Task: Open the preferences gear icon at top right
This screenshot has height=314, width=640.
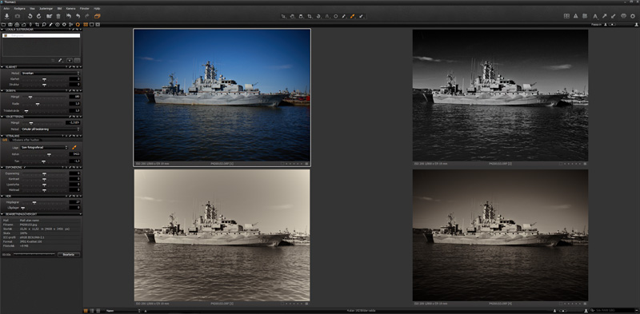Action: [633, 16]
